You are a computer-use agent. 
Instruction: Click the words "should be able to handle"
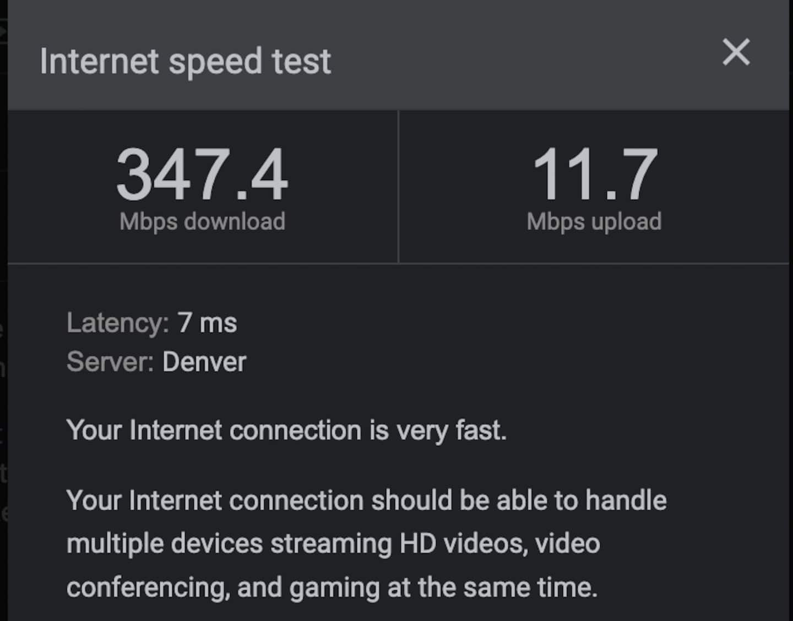click(x=519, y=500)
